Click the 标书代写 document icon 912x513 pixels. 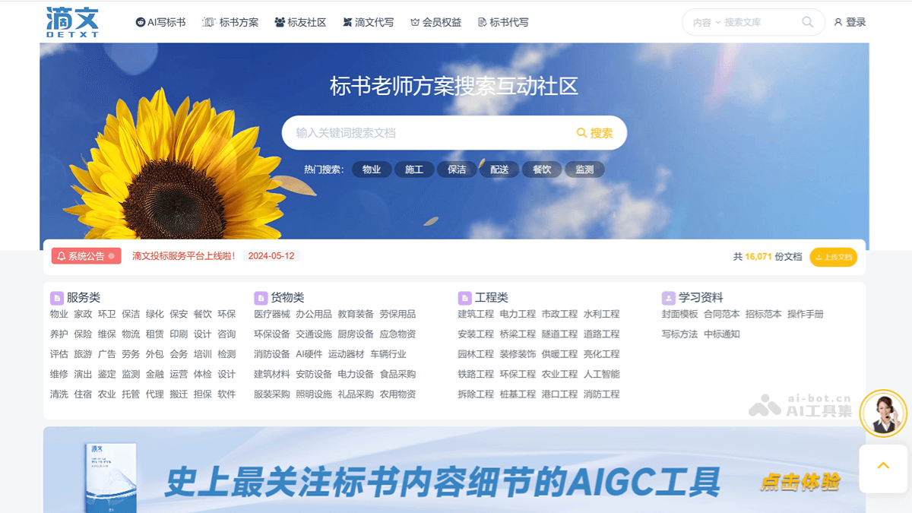pyautogui.click(x=482, y=22)
